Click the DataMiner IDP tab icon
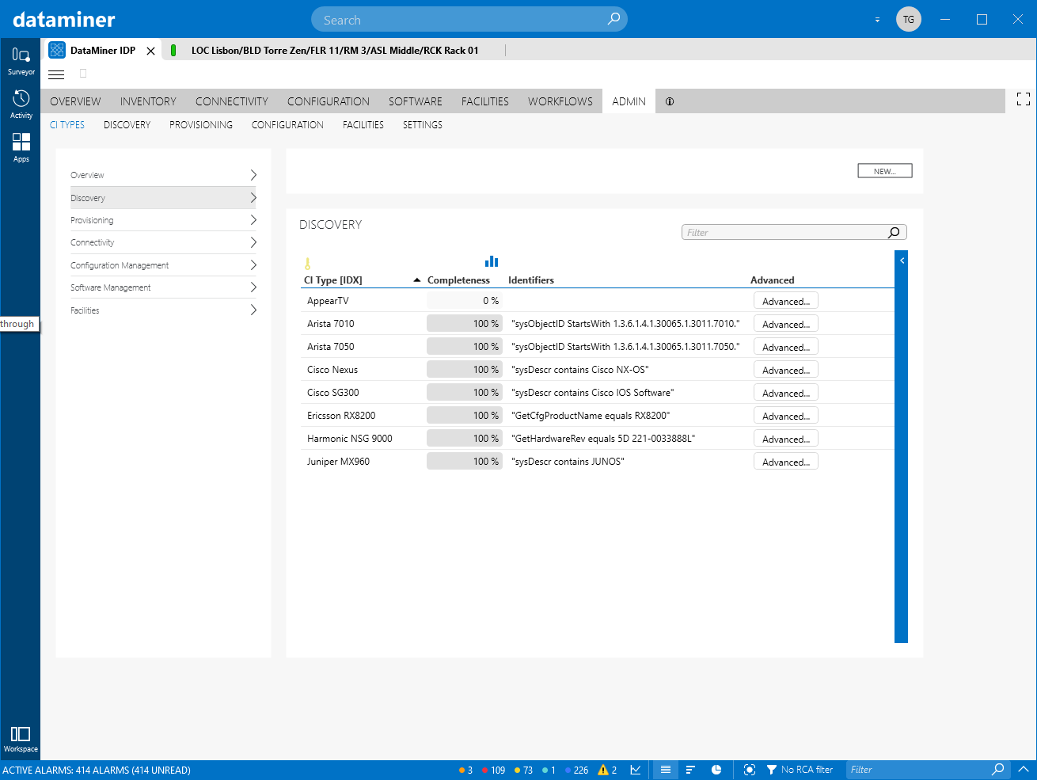 [x=57, y=50]
